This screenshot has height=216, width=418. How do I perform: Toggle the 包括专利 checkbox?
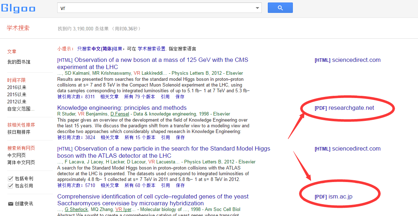pyautogui.click(x=10, y=178)
